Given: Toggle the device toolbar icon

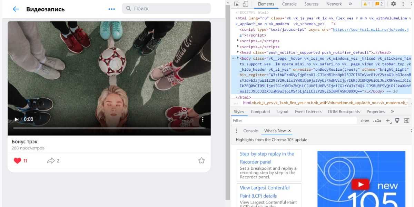Looking at the screenshot, I should [245, 4].
